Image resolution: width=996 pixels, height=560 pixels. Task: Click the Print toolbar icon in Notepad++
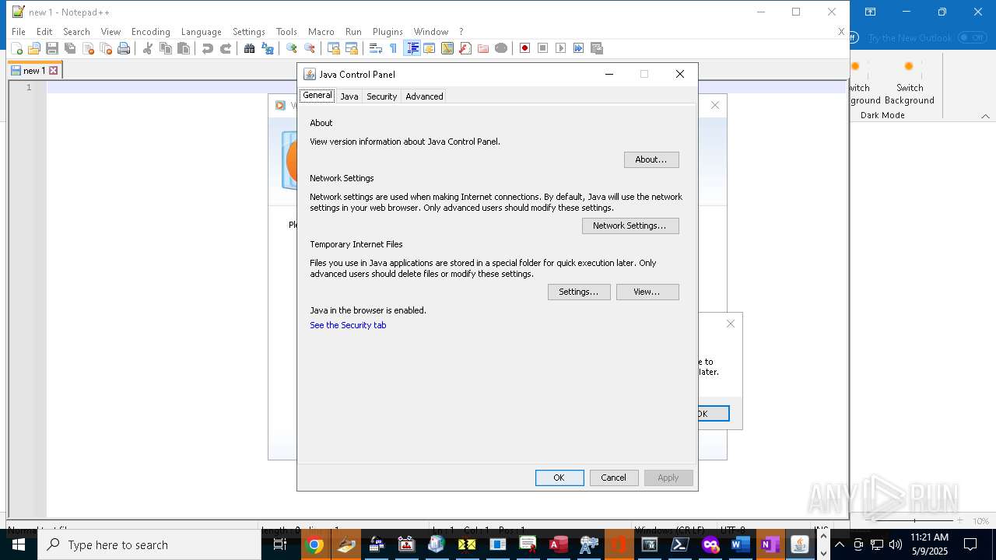124,48
